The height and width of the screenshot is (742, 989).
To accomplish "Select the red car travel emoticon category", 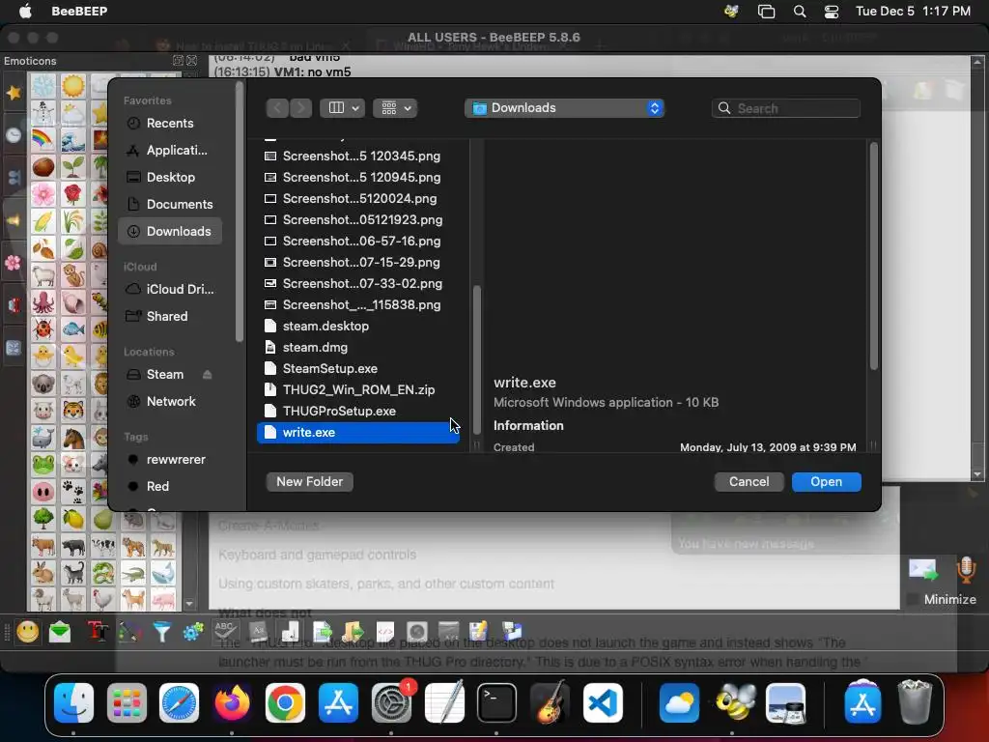I will click(x=14, y=305).
